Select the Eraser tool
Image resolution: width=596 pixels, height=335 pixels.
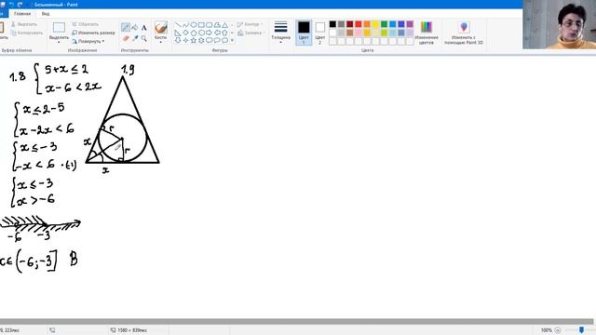[x=126, y=38]
